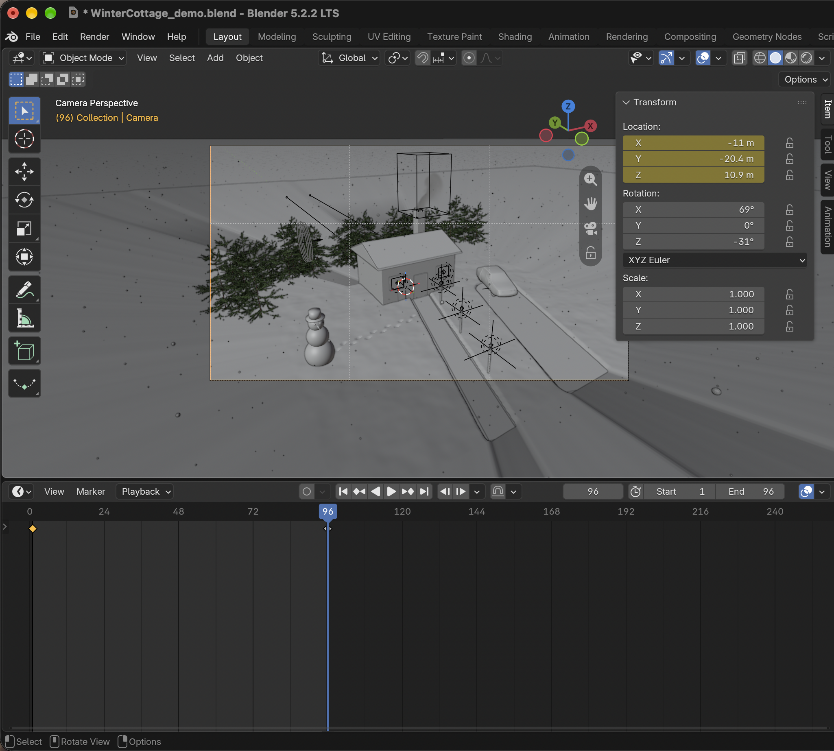Click the zoom view magnifier icon
This screenshot has height=751, width=834.
591,179
